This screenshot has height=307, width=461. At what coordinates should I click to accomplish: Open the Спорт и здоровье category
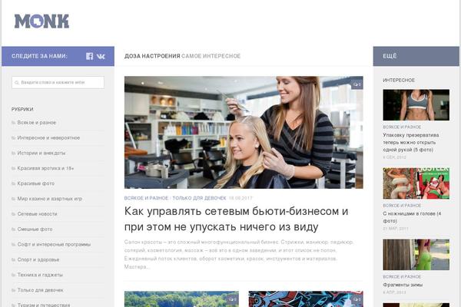[38, 259]
